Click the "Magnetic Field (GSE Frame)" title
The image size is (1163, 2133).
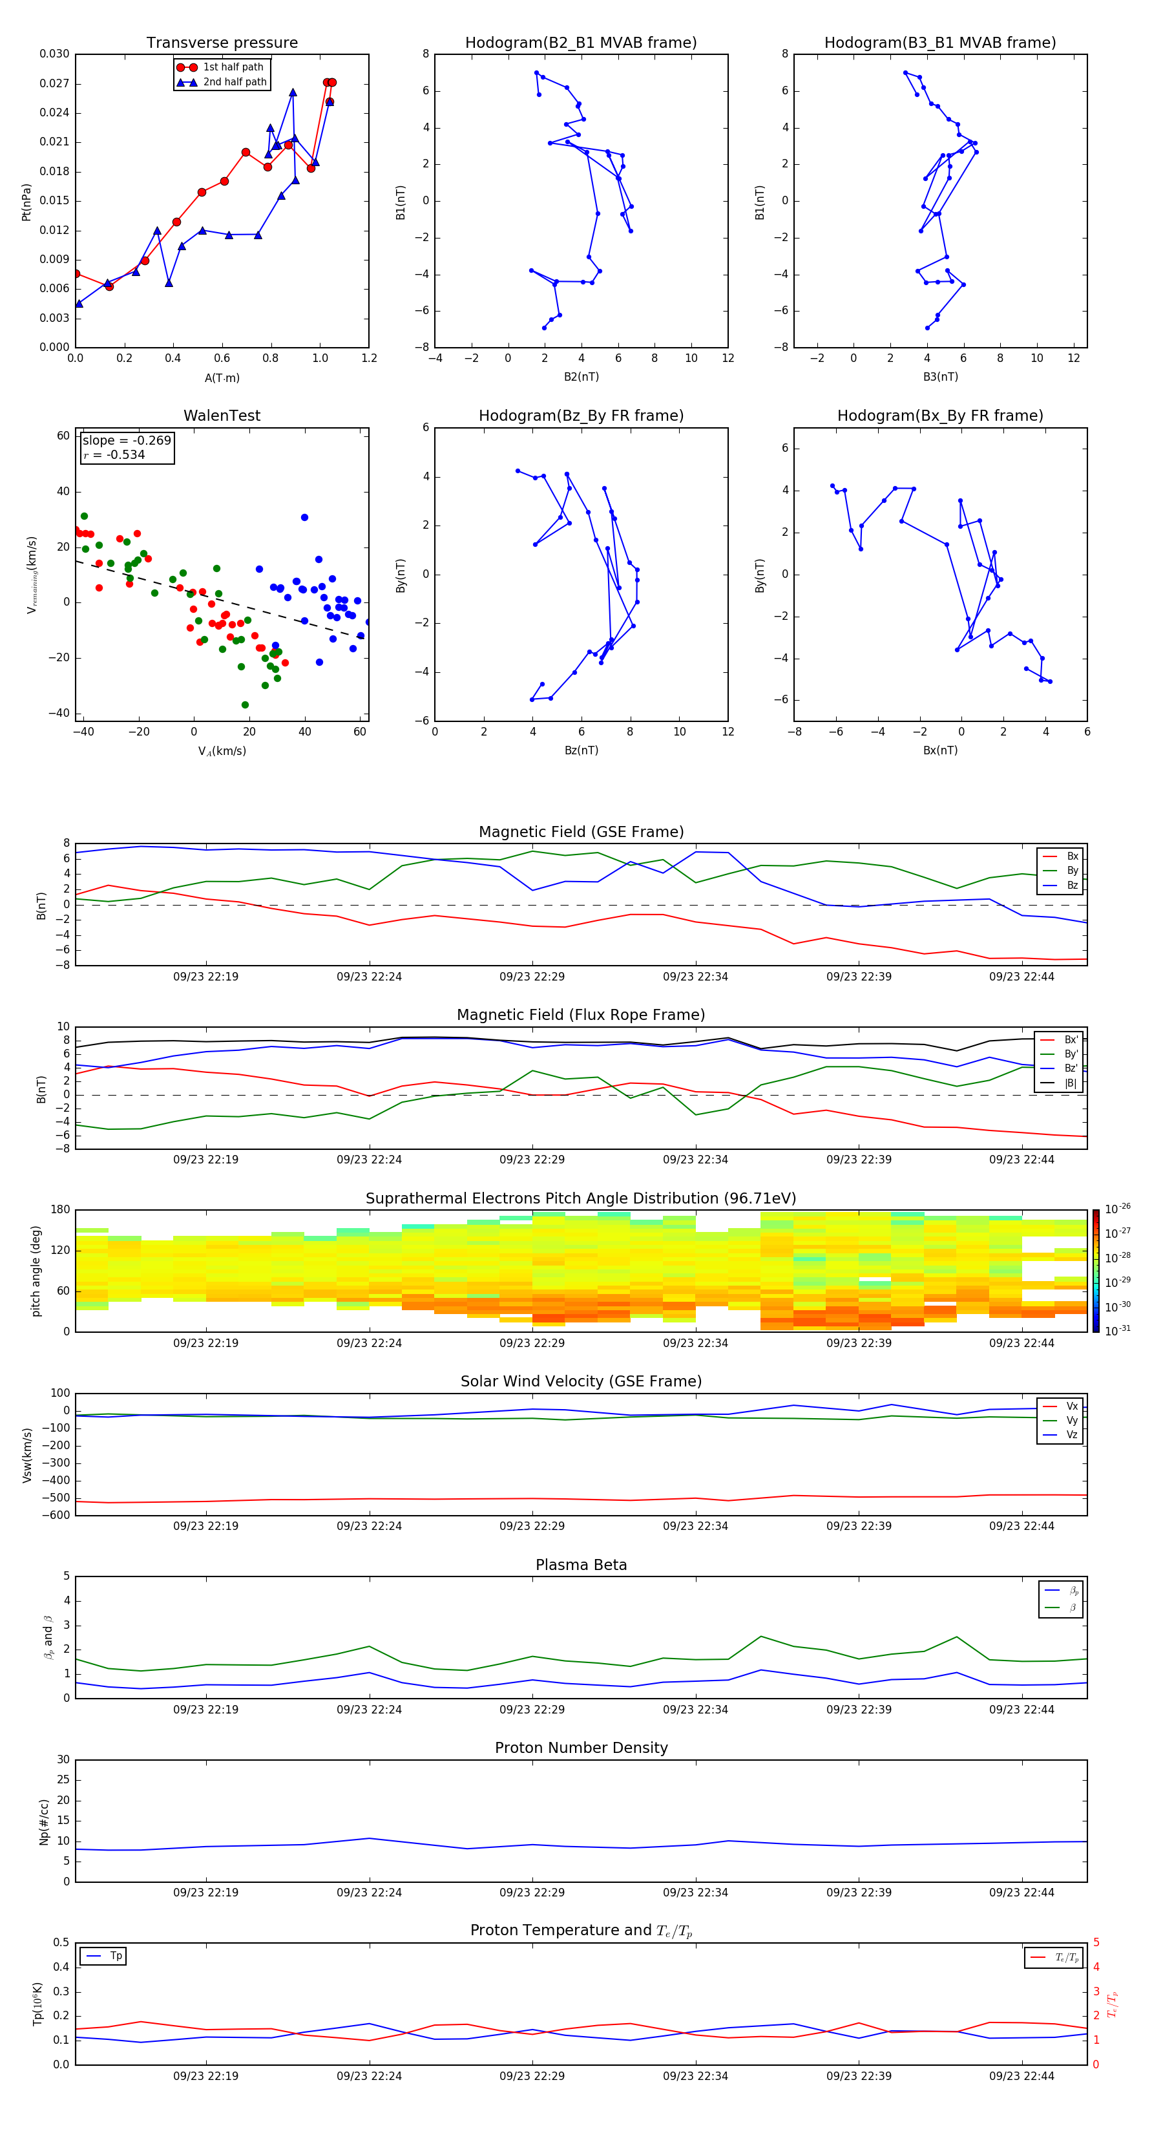581,832
